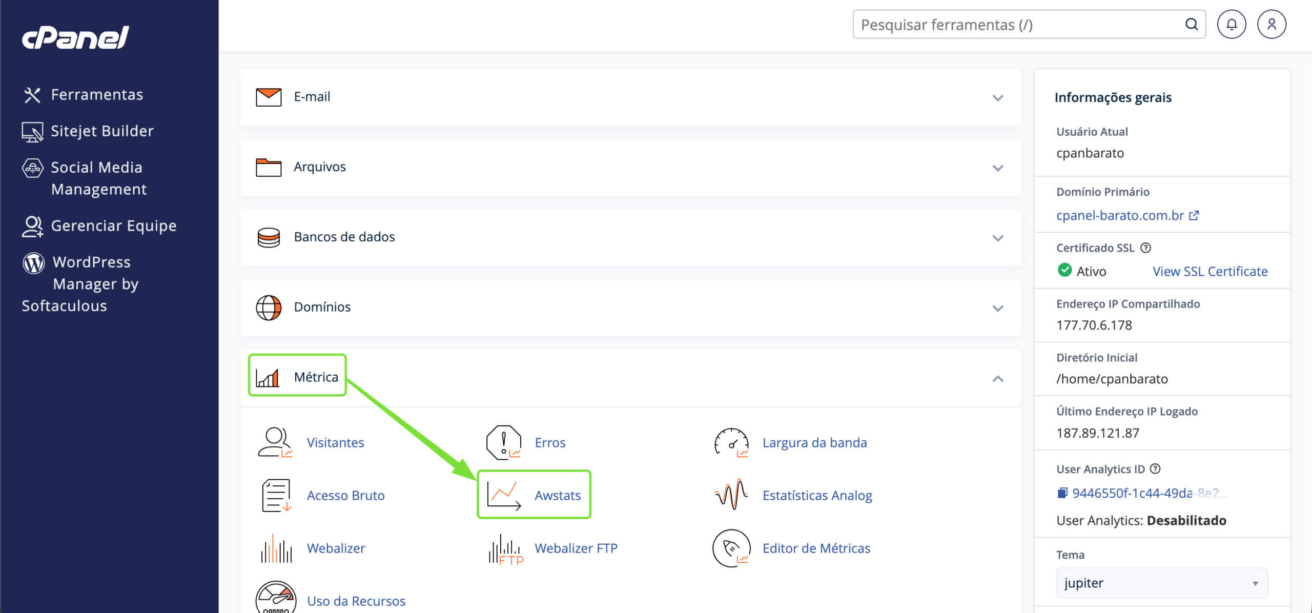
Task: Click the Arquivos section title
Action: 320,167
